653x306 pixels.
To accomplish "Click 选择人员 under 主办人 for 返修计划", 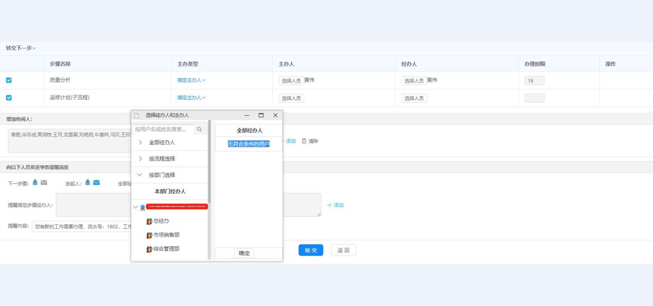I will click(291, 98).
